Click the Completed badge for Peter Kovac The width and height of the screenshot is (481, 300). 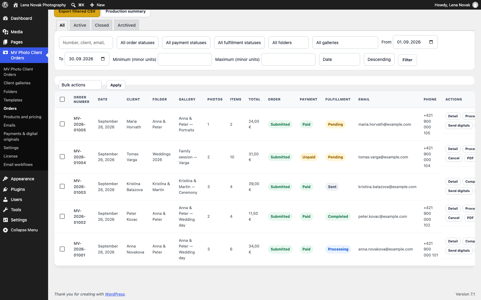(x=338, y=216)
